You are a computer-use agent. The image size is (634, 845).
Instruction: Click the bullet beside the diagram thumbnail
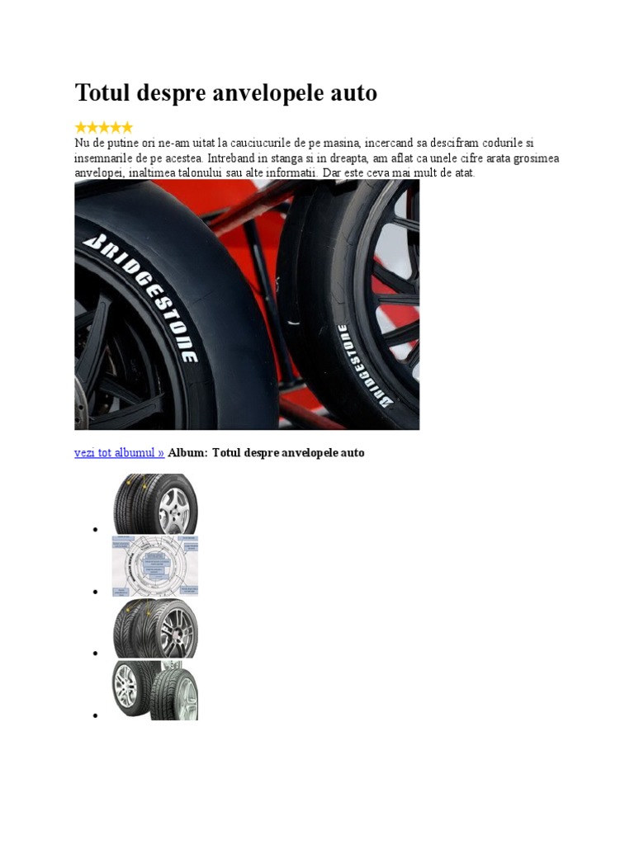(96, 592)
